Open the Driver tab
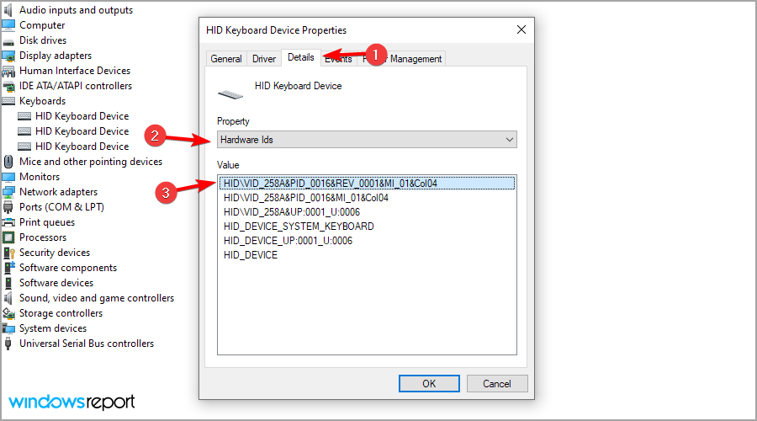Image resolution: width=757 pixels, height=421 pixels. [264, 59]
